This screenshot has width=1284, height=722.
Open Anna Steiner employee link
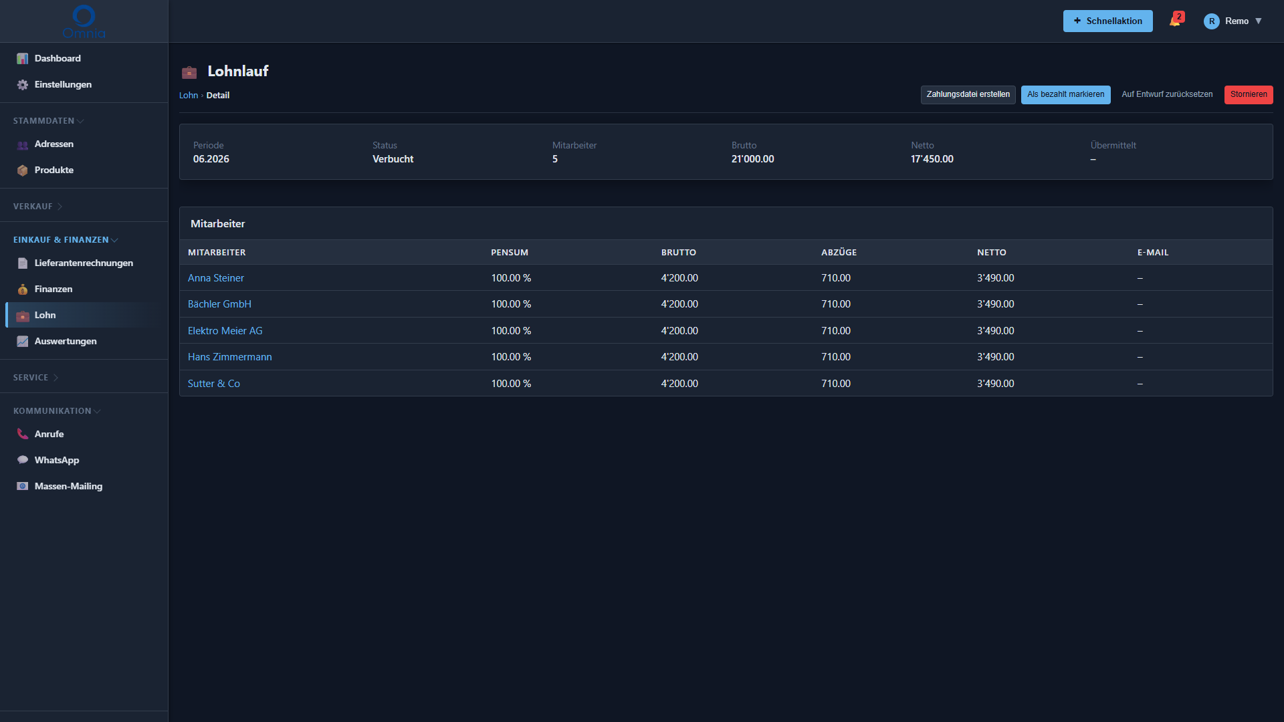point(216,278)
